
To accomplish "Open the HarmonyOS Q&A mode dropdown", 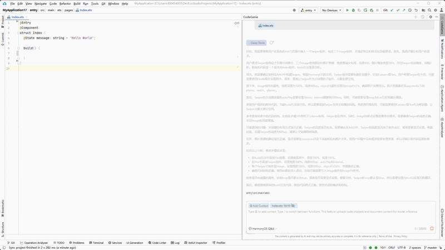I will pos(262,229).
